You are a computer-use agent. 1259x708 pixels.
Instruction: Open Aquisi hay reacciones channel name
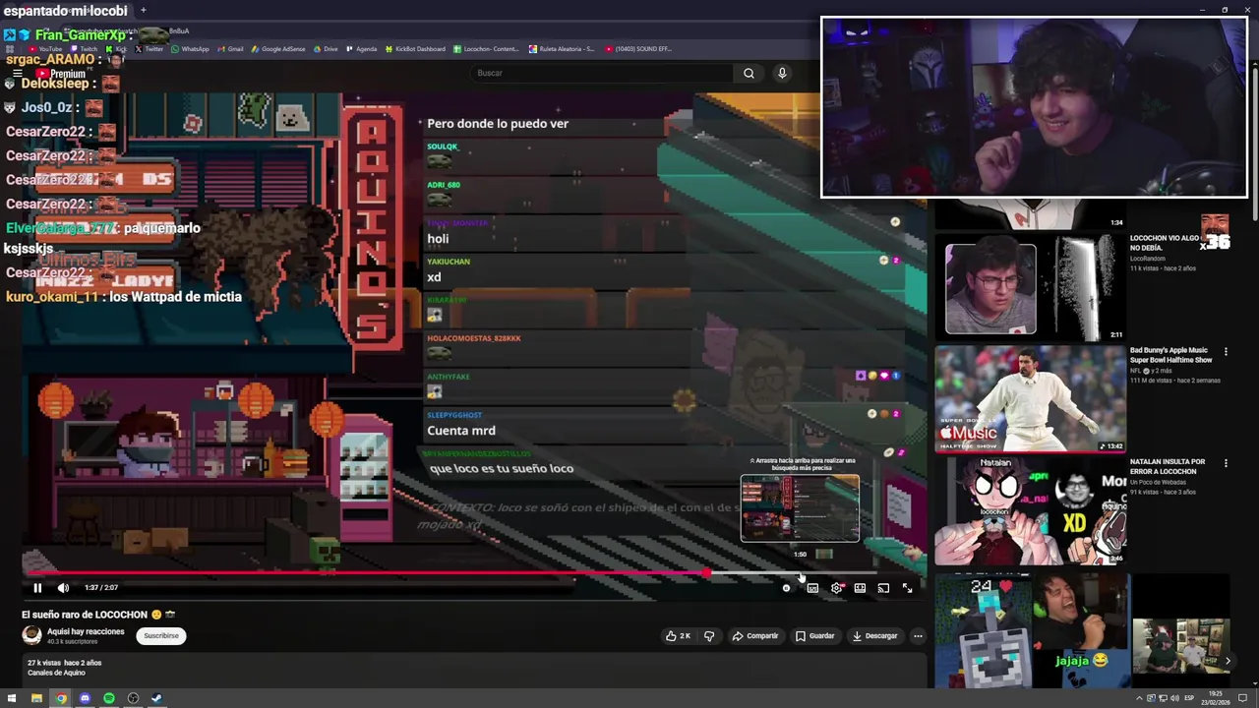pos(86,631)
